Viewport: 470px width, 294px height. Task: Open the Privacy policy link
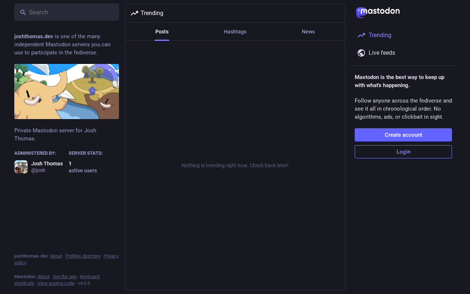[111, 256]
